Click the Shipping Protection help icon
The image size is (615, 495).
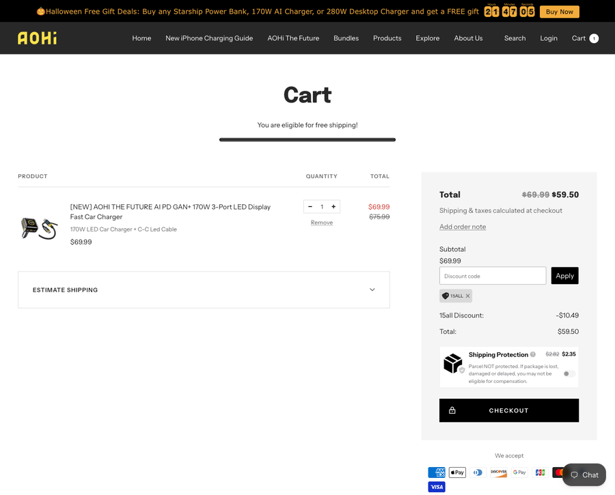click(532, 354)
